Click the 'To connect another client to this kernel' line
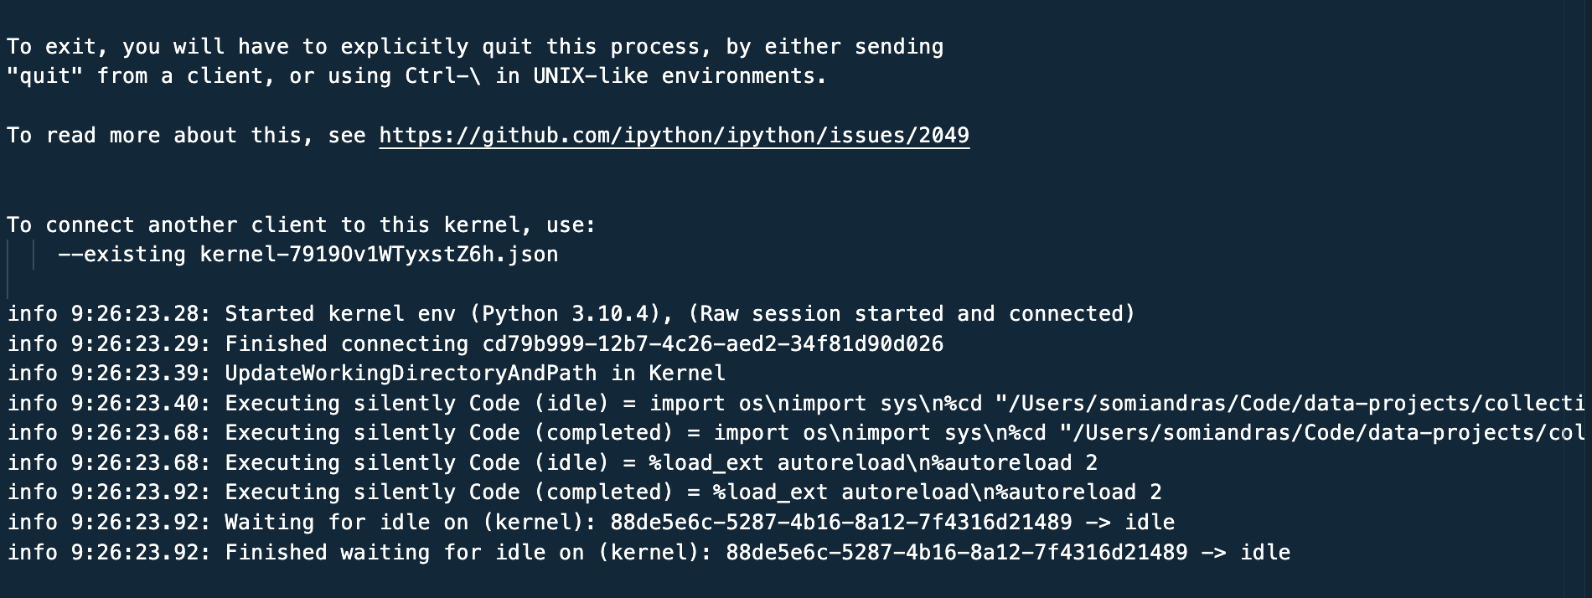 click(x=302, y=225)
